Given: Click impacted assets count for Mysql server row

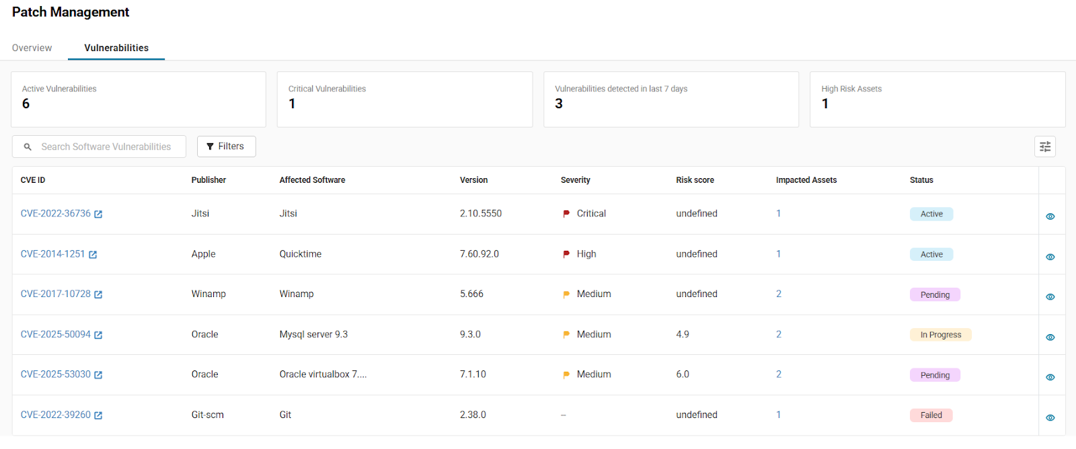Looking at the screenshot, I should click(779, 334).
